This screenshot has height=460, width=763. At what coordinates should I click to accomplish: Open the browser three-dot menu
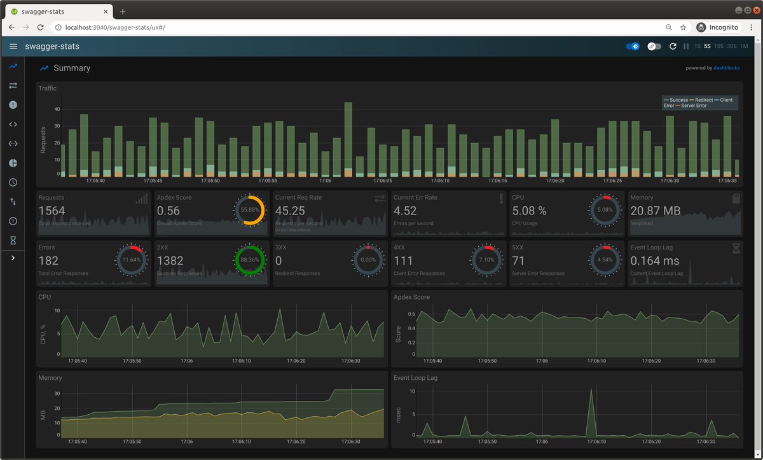[752, 27]
